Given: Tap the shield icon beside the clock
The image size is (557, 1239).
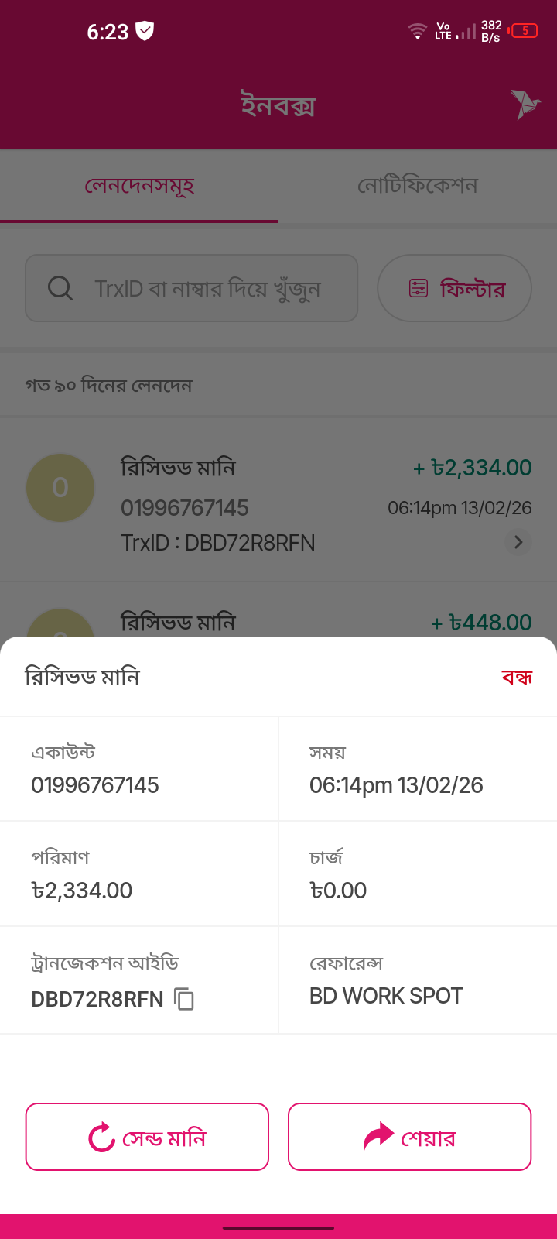Looking at the screenshot, I should 145,31.
